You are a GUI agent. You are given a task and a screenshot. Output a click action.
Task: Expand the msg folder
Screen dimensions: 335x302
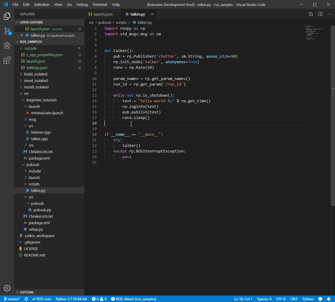tap(49, 119)
